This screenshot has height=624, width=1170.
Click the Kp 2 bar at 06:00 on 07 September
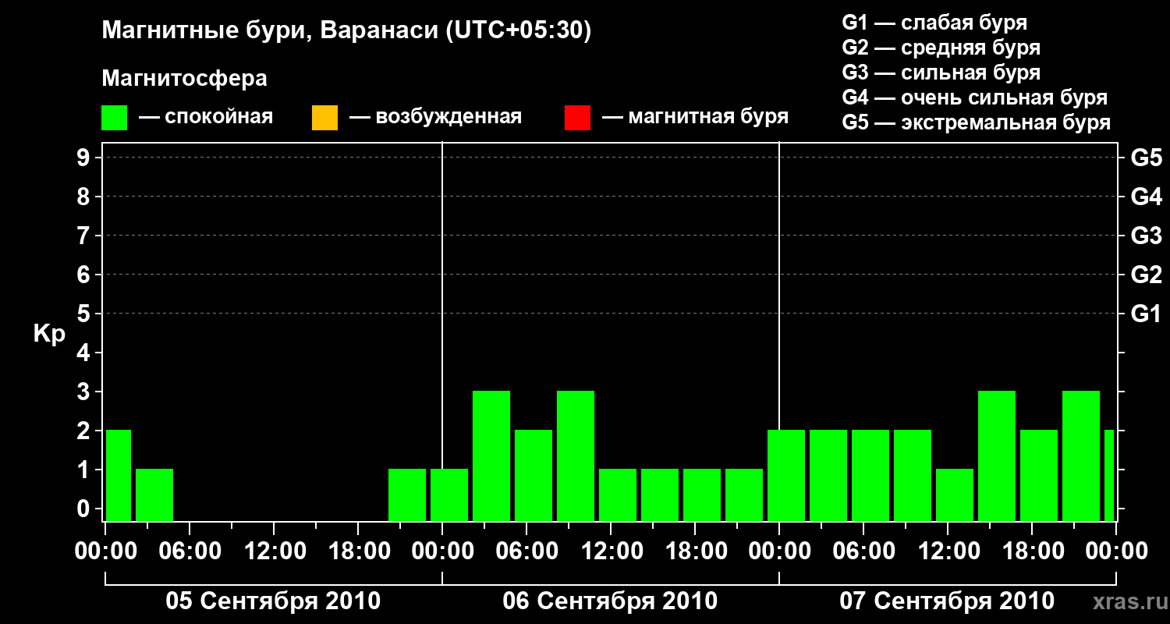tap(870, 476)
